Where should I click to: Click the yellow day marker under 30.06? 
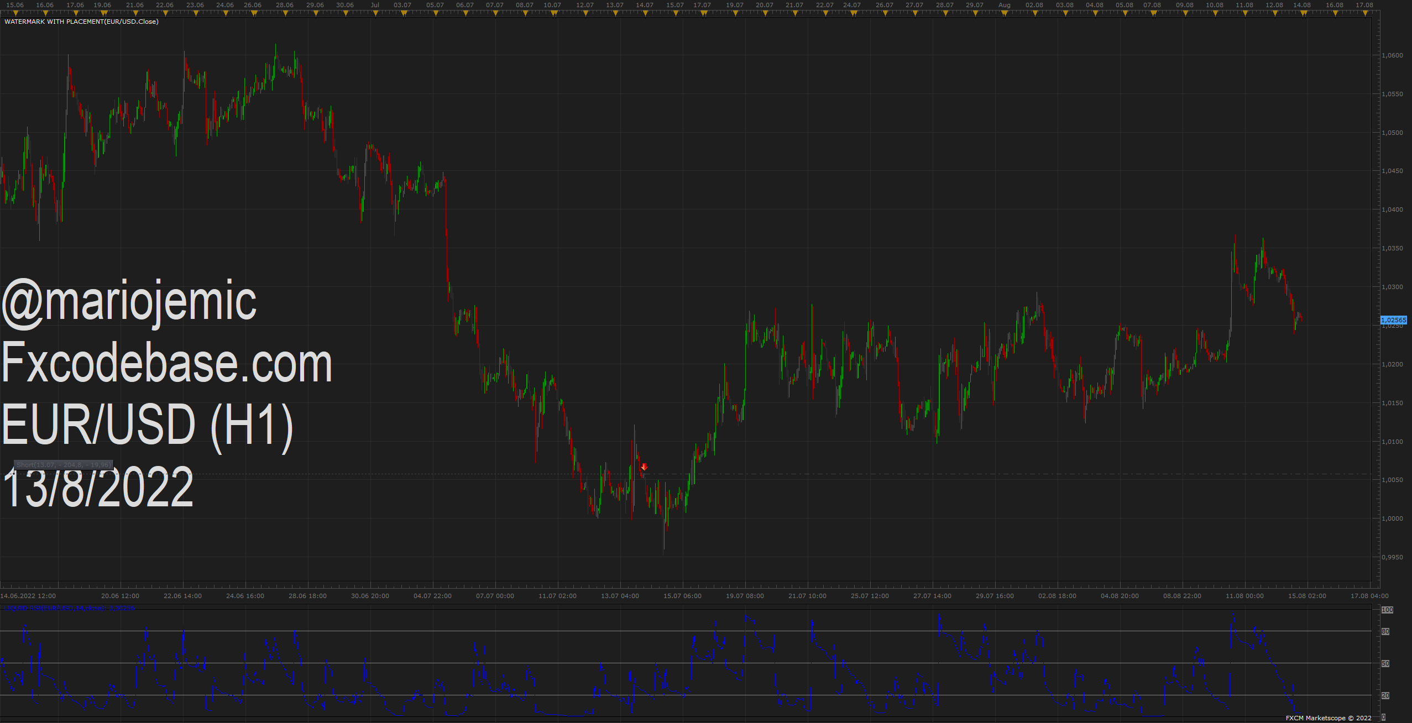click(345, 13)
